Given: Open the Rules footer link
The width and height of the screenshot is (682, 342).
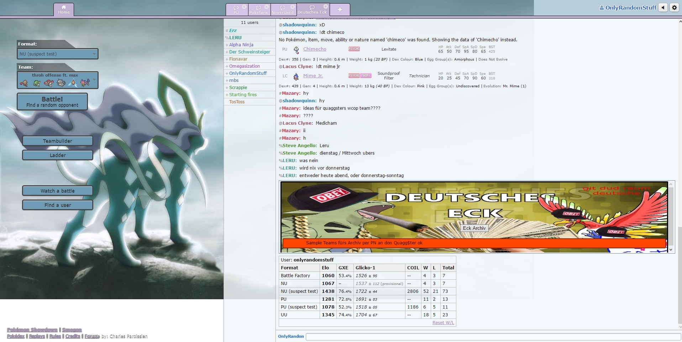Looking at the screenshot, I should pos(55,336).
